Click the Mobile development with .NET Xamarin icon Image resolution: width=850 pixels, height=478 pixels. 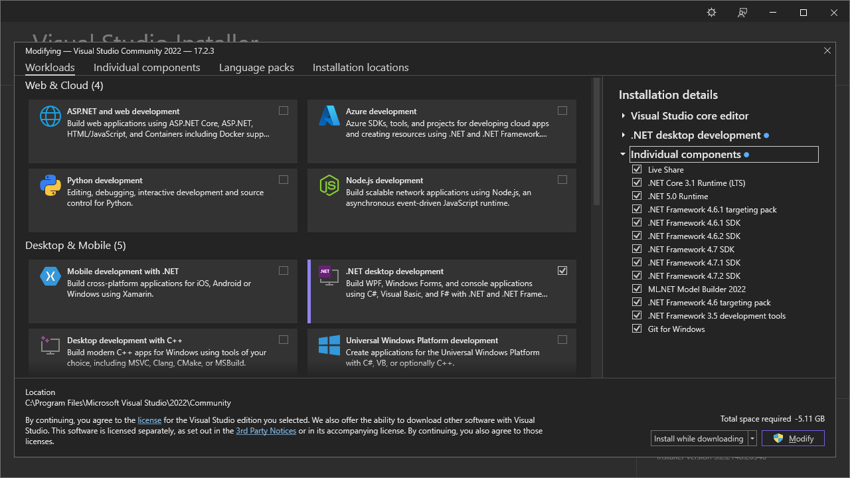click(x=50, y=278)
